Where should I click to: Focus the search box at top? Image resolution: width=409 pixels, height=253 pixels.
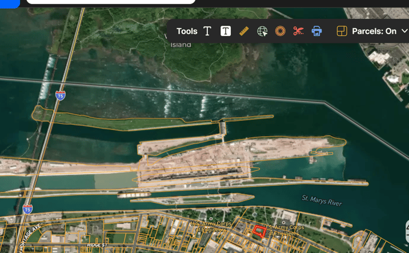[111, 2]
